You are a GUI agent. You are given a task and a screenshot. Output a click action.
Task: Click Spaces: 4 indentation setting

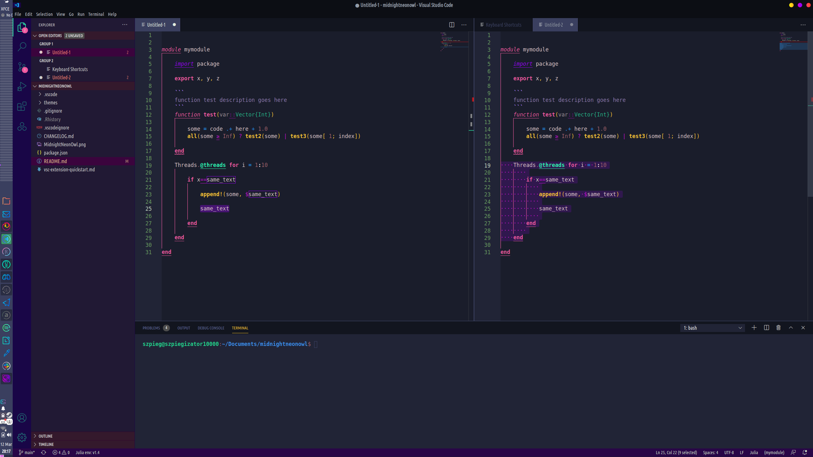click(710, 453)
